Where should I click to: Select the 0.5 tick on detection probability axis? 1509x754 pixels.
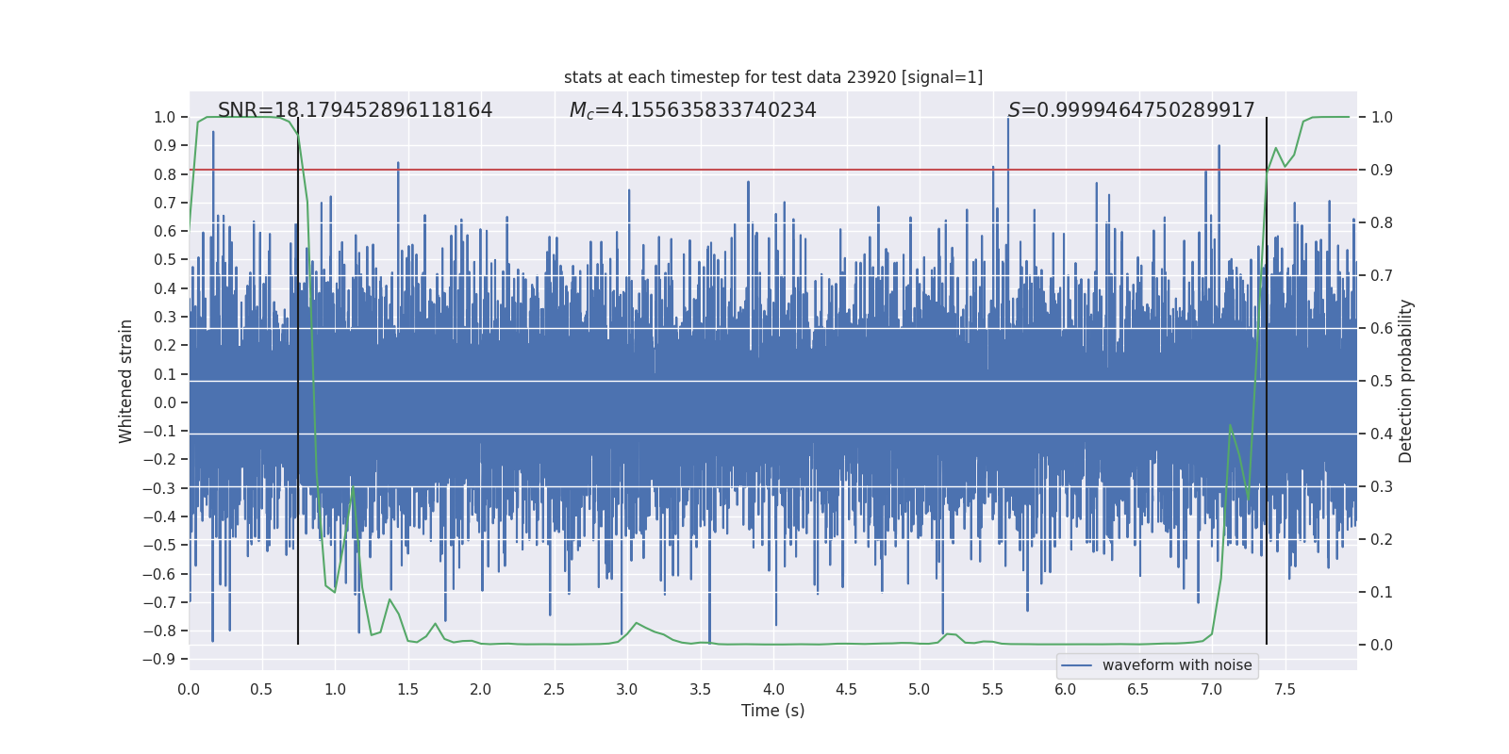tap(1382, 381)
